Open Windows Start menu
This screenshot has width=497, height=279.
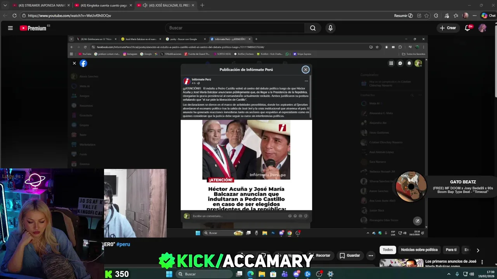pyautogui.click(x=169, y=274)
